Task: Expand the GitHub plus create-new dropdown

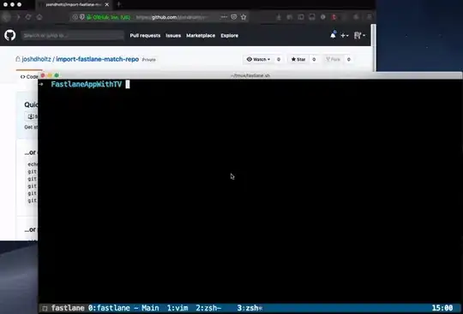Action: tap(345, 35)
